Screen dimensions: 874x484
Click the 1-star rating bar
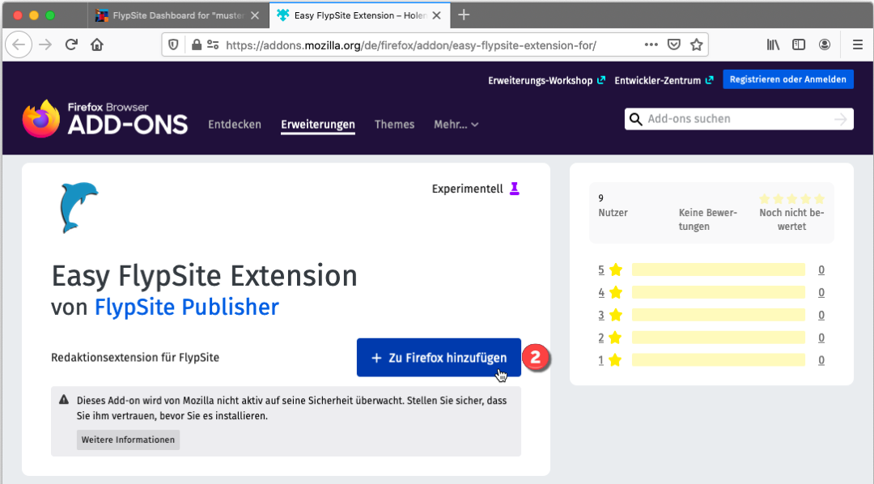(719, 360)
